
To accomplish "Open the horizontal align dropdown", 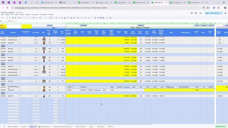I will coord(78,18).
